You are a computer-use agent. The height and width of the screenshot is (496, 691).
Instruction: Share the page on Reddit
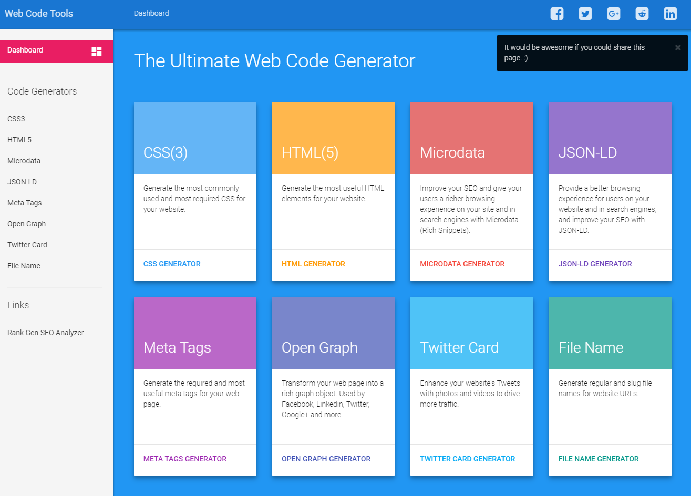coord(642,14)
